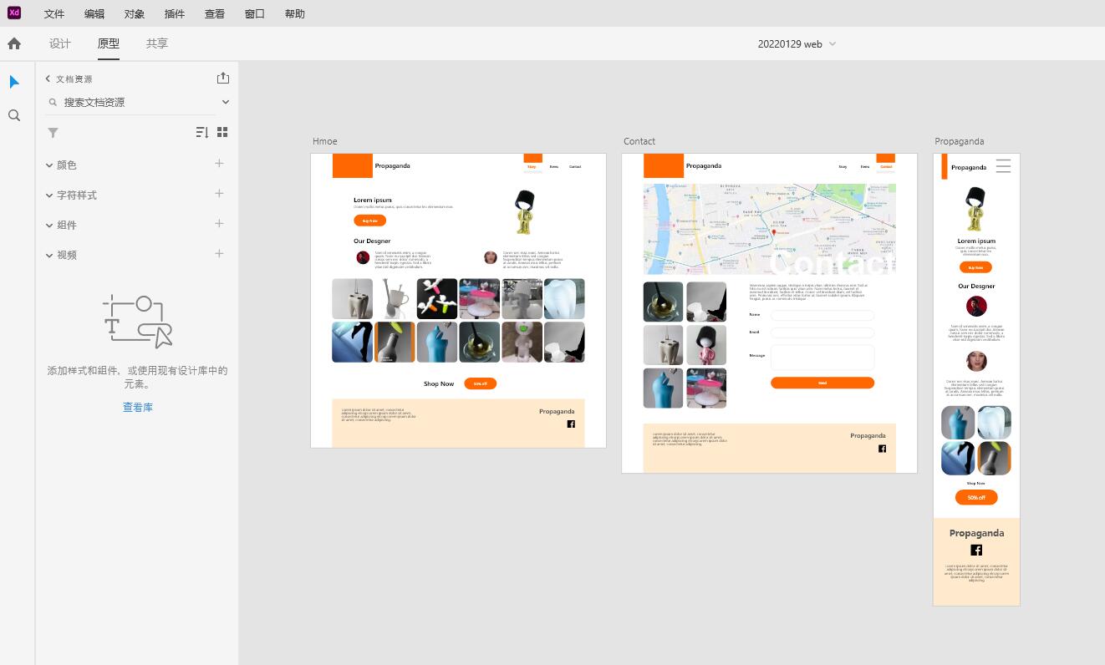Click the map image on Contact artboard
The image size is (1105, 665).
(770, 229)
